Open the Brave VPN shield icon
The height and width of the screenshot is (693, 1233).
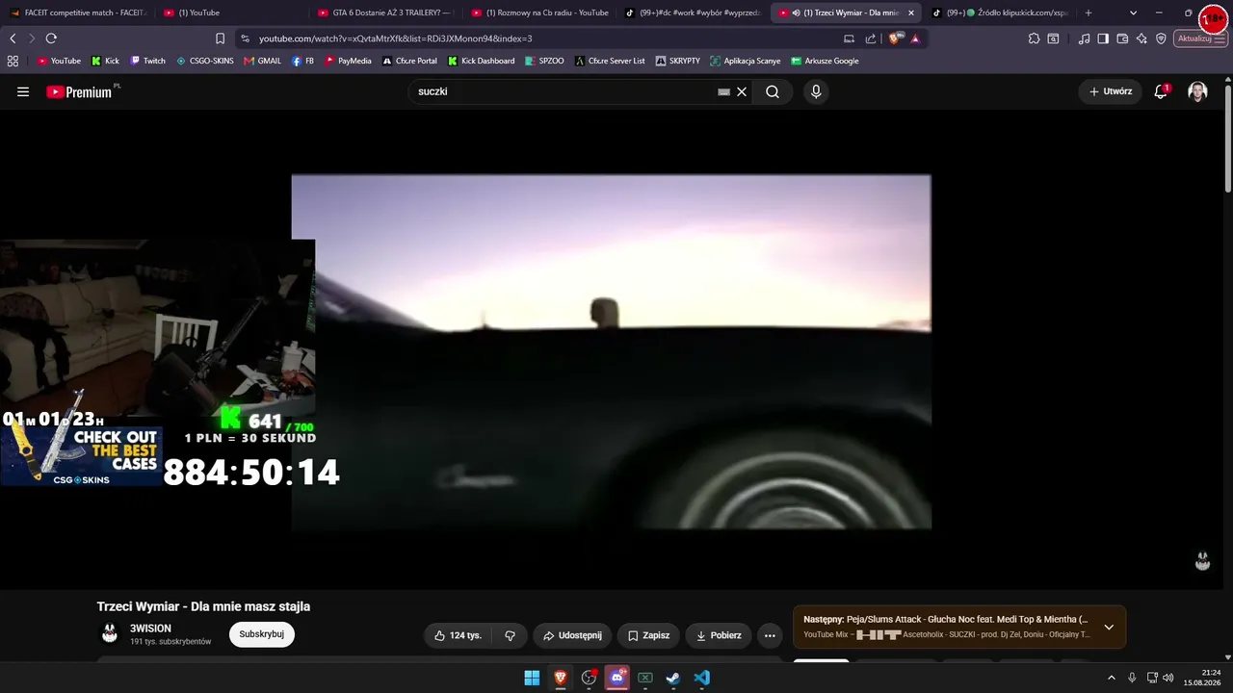(x=1161, y=38)
